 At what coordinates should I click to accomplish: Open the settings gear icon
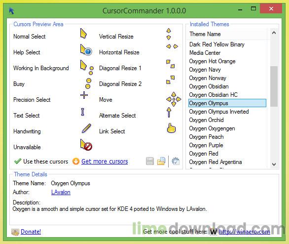click(x=175, y=161)
